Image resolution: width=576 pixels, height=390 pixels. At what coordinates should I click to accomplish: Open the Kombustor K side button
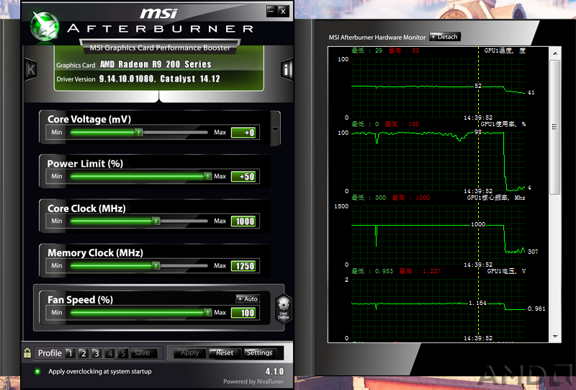31,68
